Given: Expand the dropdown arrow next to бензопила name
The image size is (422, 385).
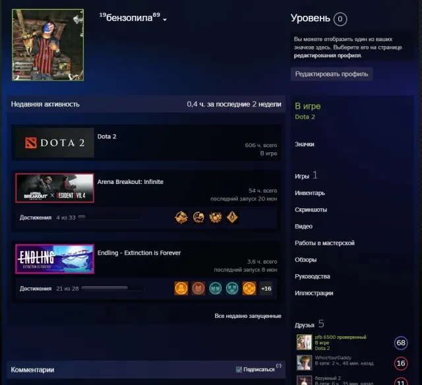Looking at the screenshot, I should click(165, 20).
